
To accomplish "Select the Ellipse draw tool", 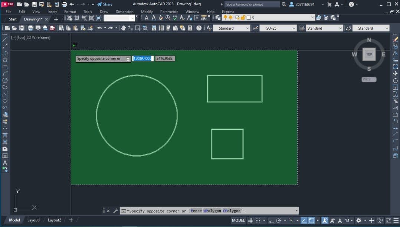I will pyautogui.click(x=5, y=101).
